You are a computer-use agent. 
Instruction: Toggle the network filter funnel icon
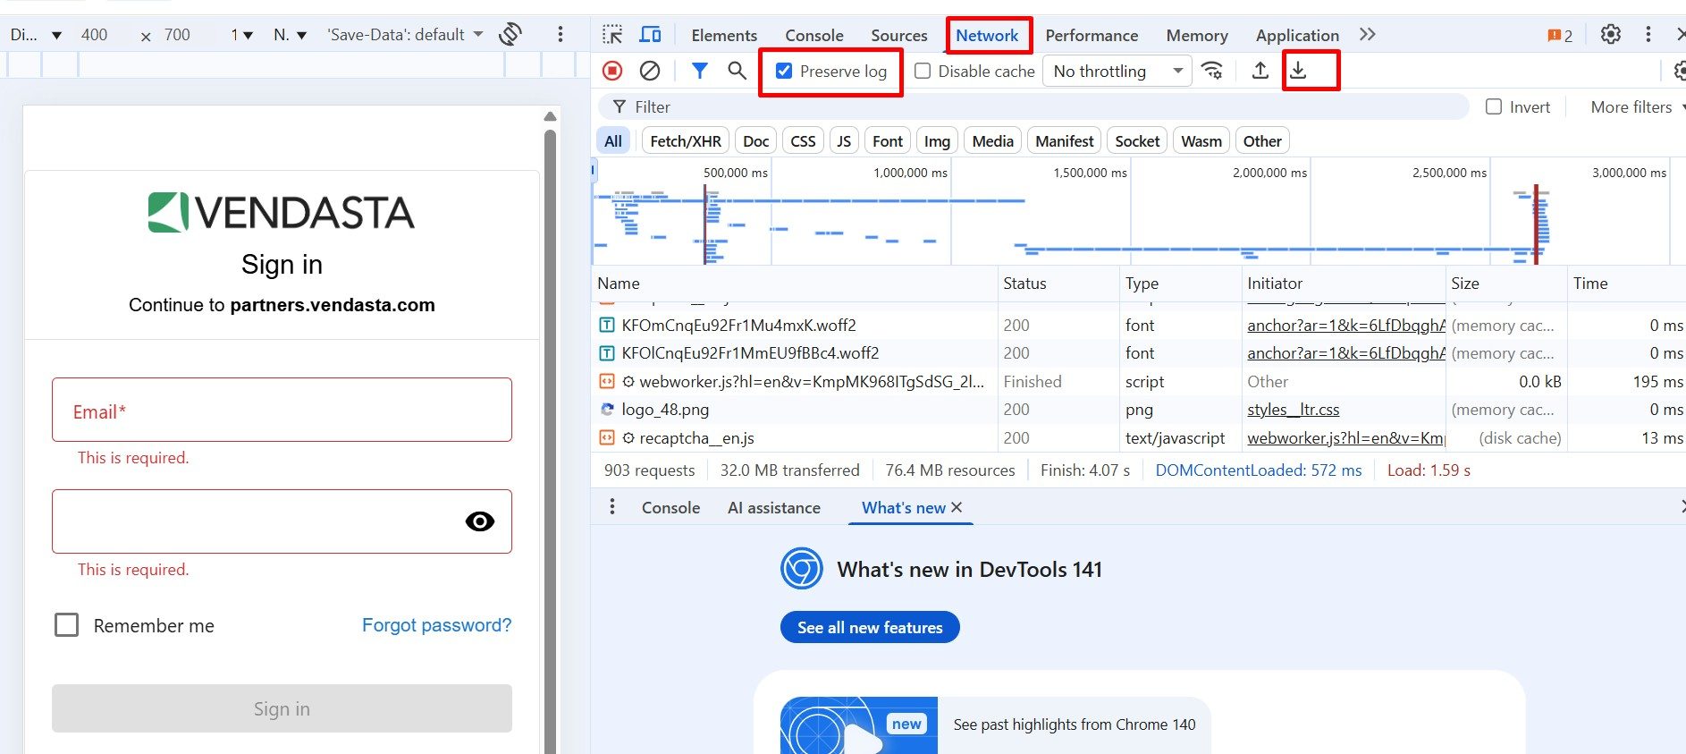point(700,71)
